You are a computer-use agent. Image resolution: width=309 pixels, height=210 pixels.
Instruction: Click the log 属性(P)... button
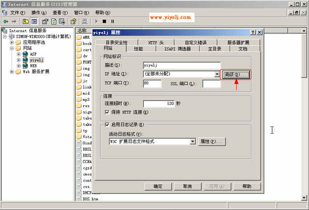pyautogui.click(x=212, y=141)
